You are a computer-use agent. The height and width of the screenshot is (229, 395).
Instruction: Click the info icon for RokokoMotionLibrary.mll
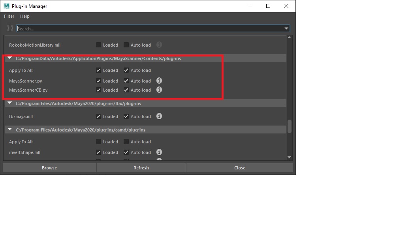point(159,45)
